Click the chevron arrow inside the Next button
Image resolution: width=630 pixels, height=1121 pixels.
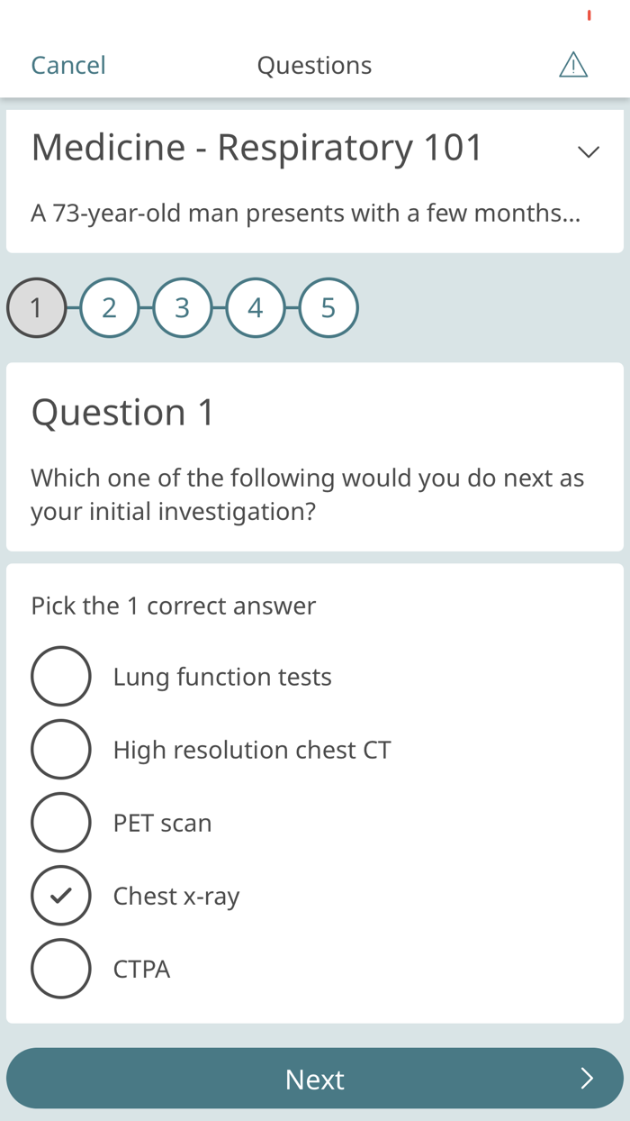coord(588,1078)
